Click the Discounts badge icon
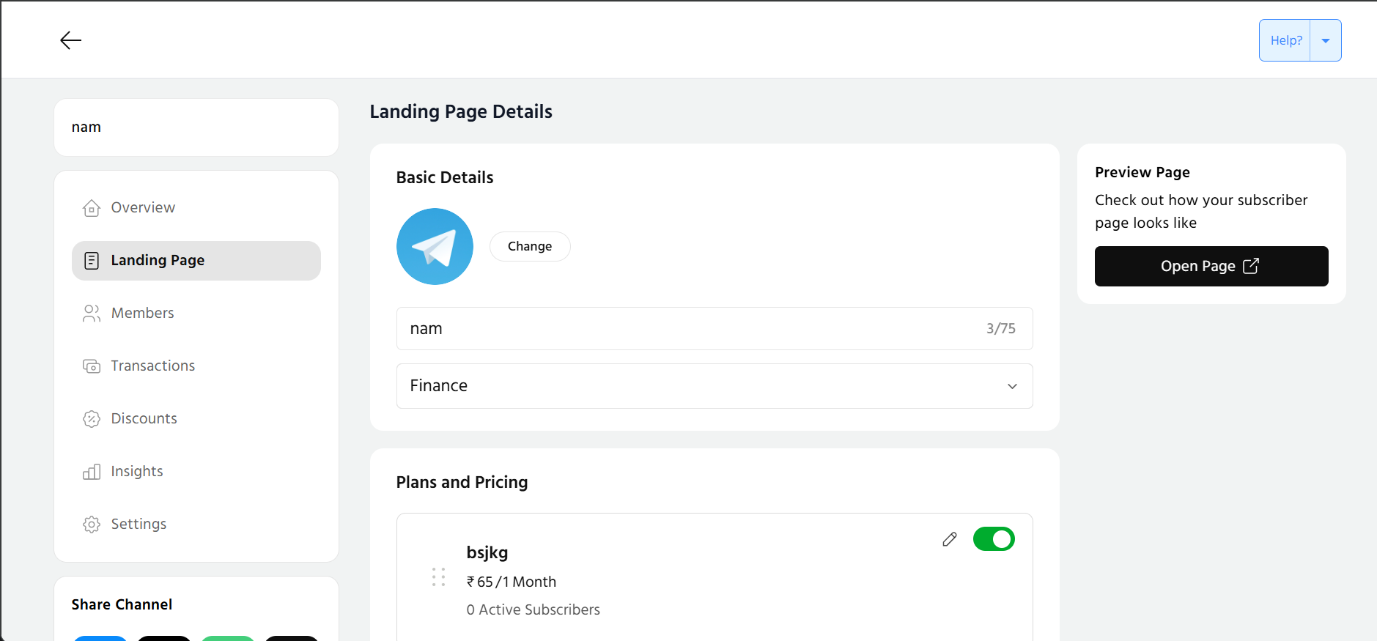The height and width of the screenshot is (641, 1377). (92, 419)
